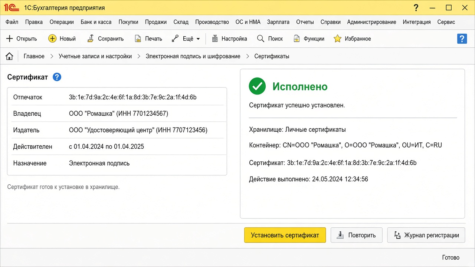This screenshot has height=267, width=475.
Task: Click the green checkmark Исполнено icon
Action: pos(257,86)
